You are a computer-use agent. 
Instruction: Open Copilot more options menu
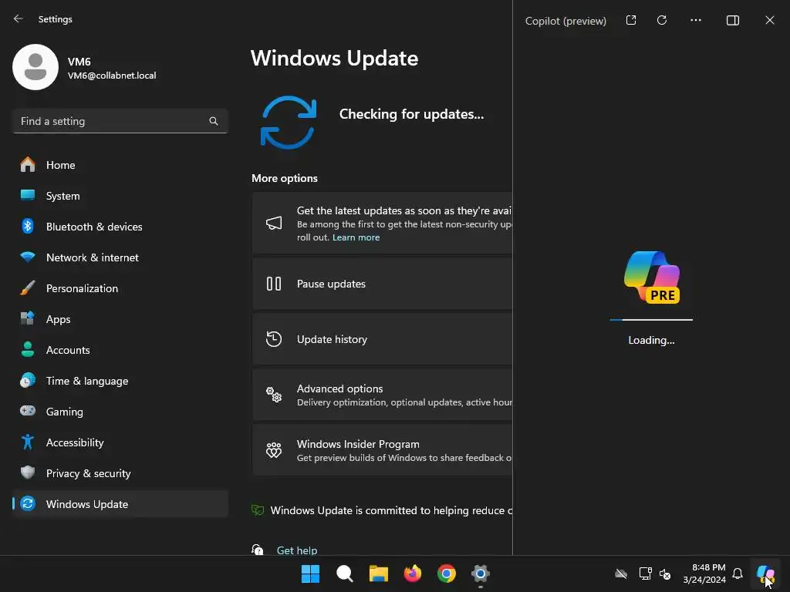point(696,20)
